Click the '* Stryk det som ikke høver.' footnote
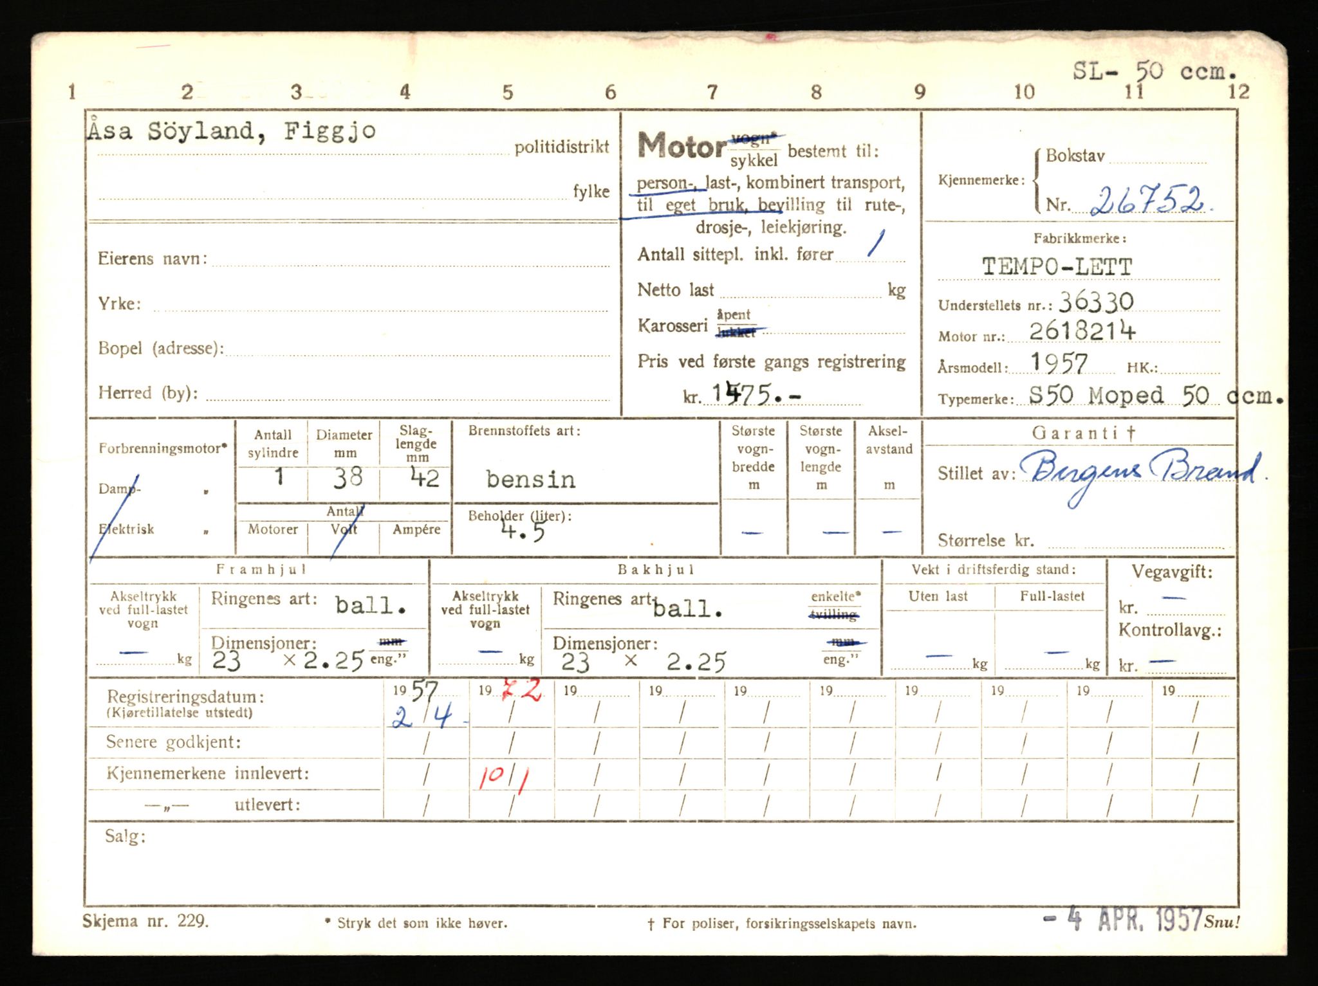 pos(416,924)
